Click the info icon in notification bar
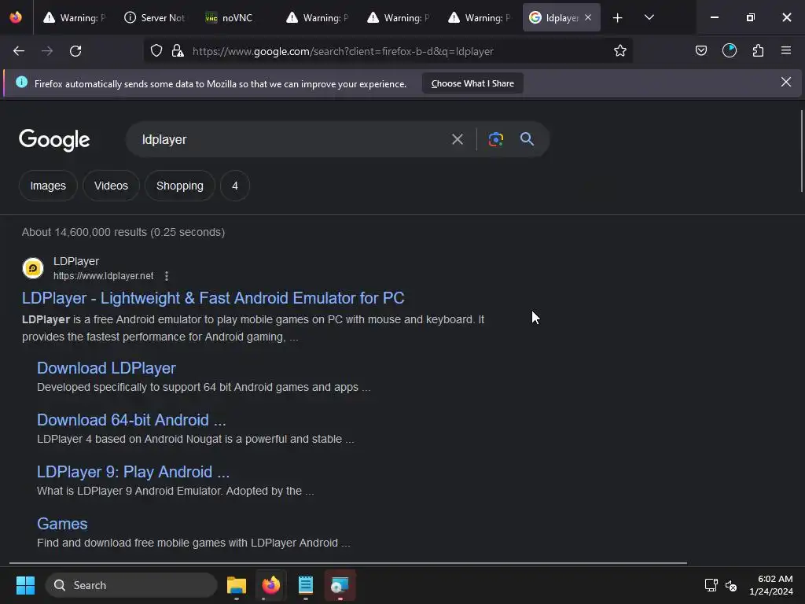Screen dimensions: 805x604 click(x=21, y=82)
